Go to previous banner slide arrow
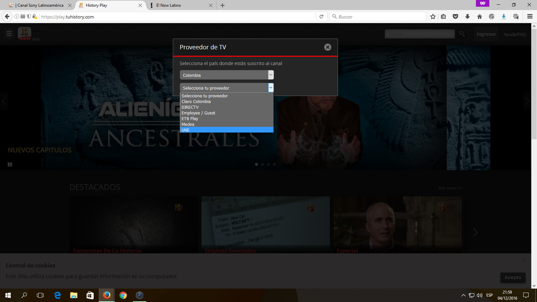Viewport: 537px width, 302px height. click(4, 101)
